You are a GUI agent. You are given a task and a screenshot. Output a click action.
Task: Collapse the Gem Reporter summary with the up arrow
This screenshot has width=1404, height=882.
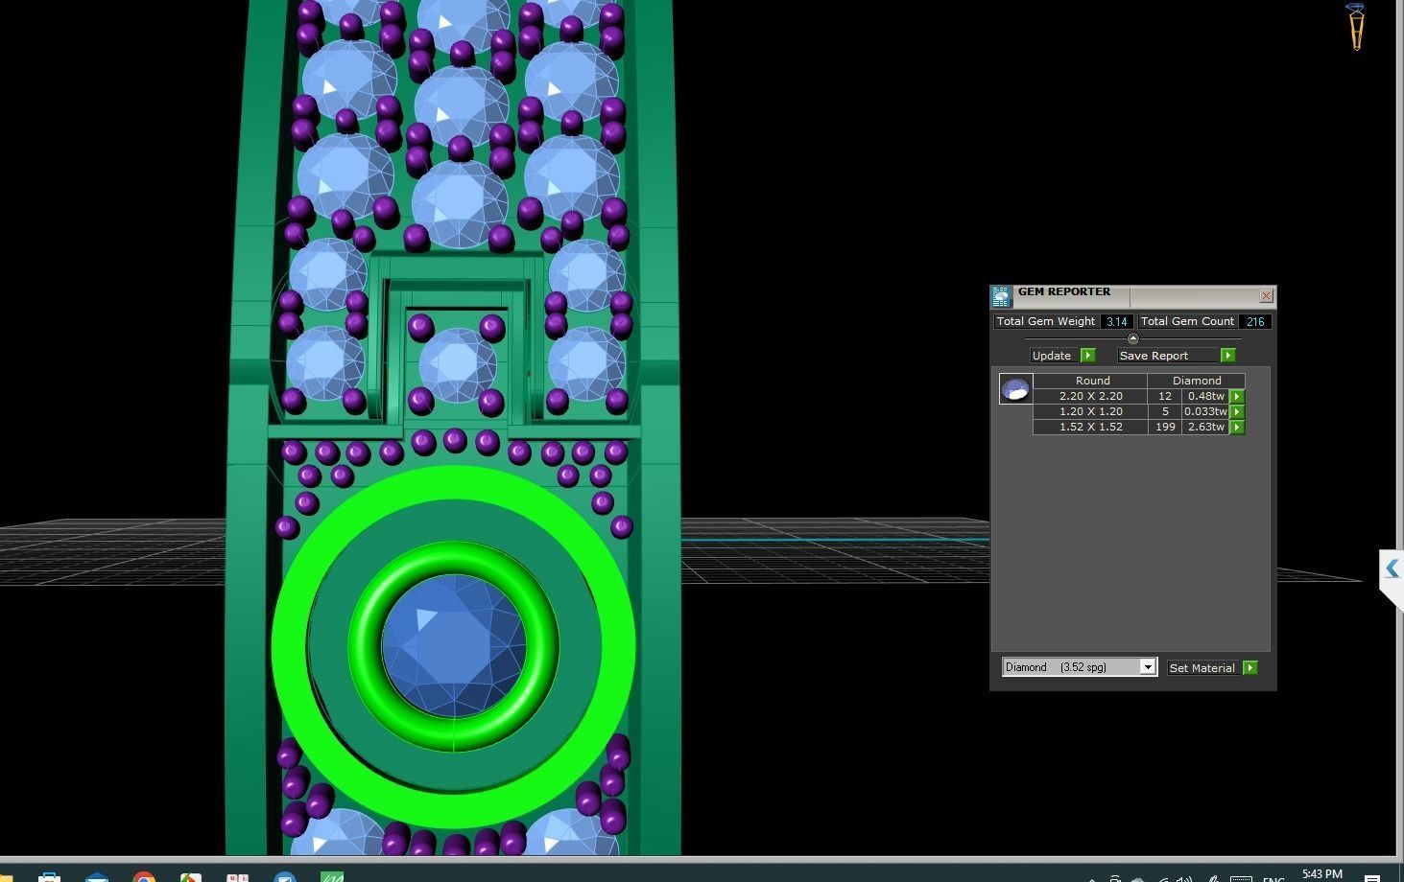click(x=1132, y=338)
